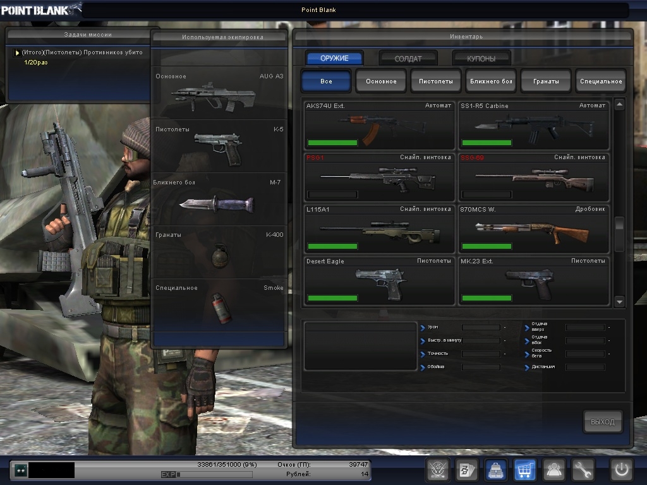Switch to the СОЛДАТ tab
The height and width of the screenshot is (485, 647).
[x=408, y=58]
